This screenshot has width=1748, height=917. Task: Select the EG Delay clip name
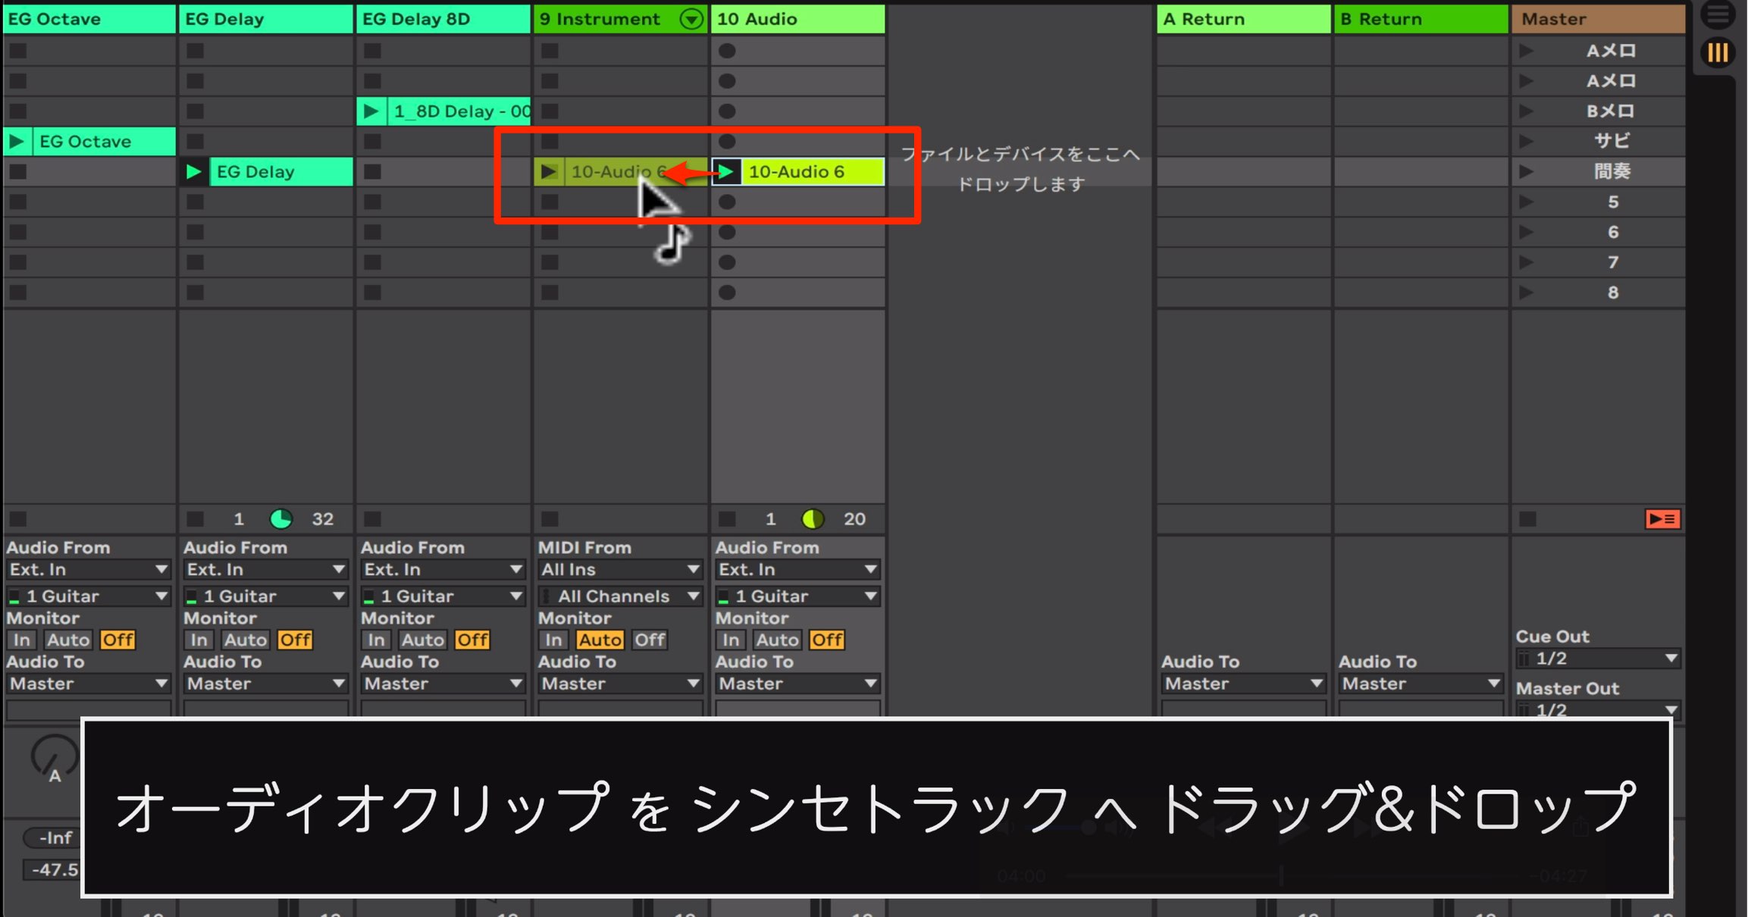click(255, 172)
